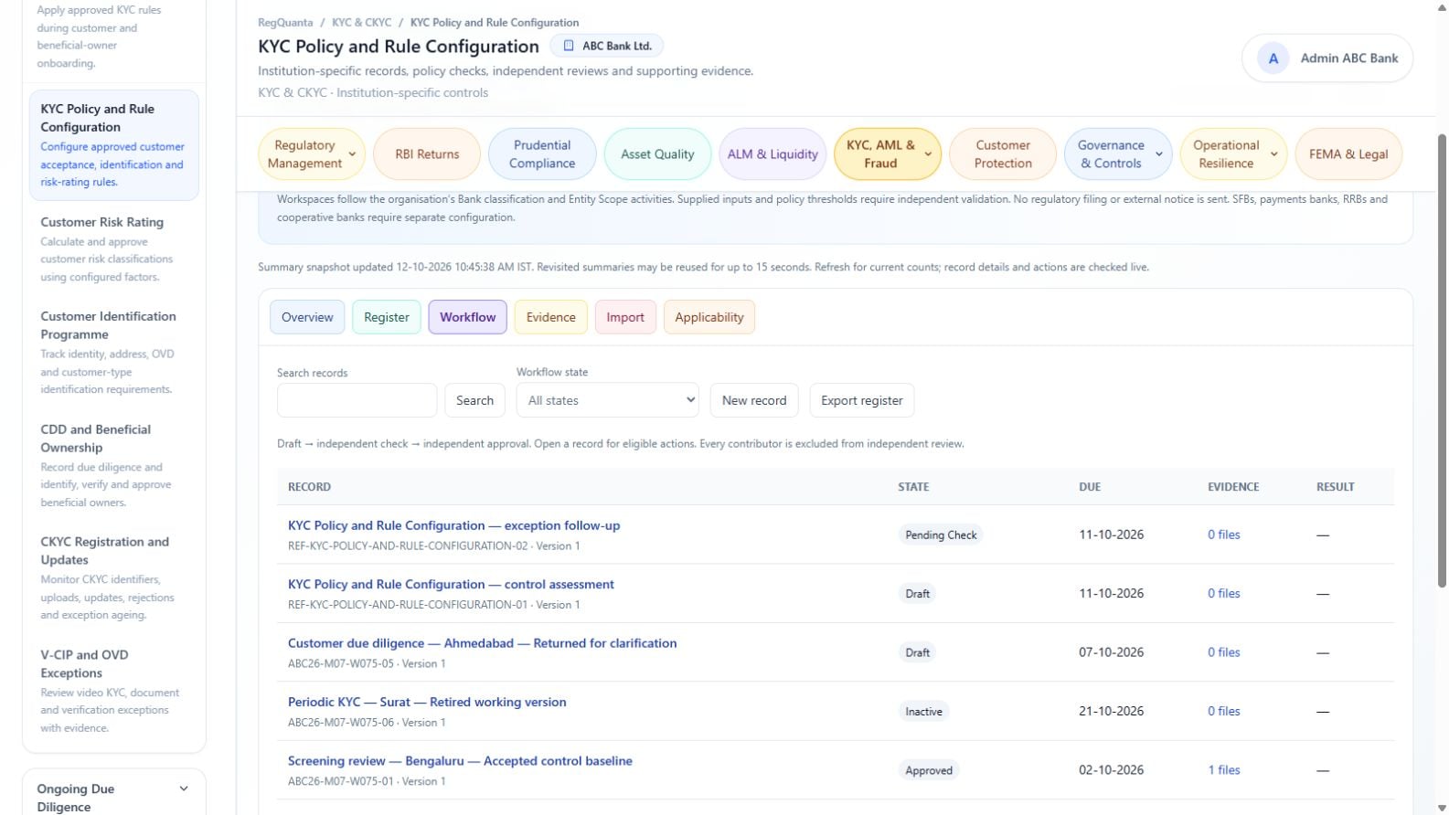
Task: Open Customer due diligence Ahmedabad record
Action: click(x=482, y=643)
